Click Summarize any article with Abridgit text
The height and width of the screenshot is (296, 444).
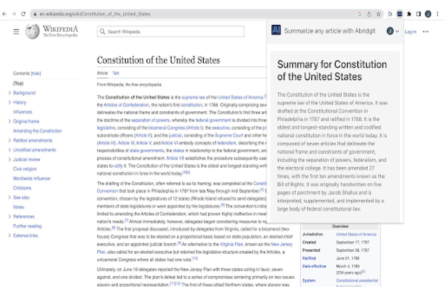(x=330, y=31)
